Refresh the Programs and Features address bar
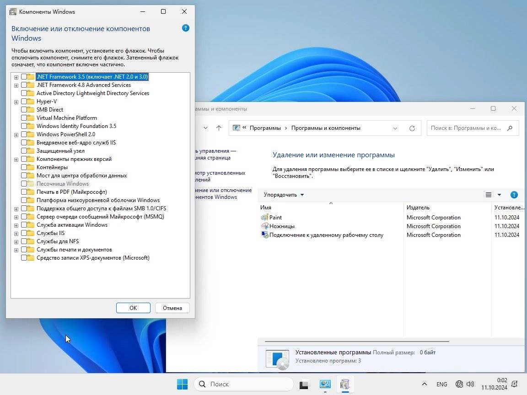 [x=412, y=128]
